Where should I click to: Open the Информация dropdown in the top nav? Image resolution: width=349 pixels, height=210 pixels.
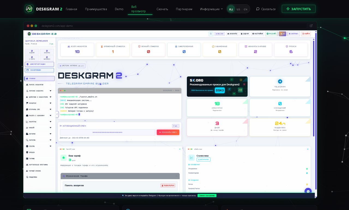coord(211,9)
